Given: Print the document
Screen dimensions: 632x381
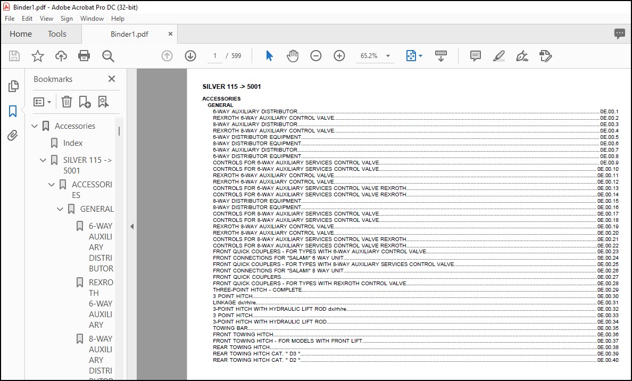Looking at the screenshot, I should [x=84, y=56].
